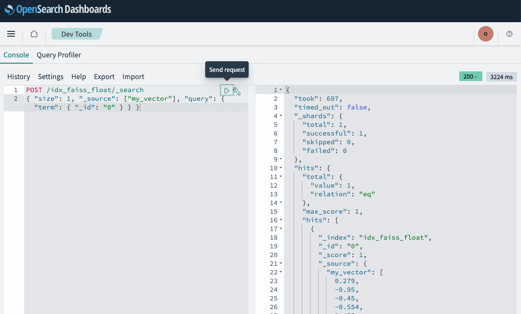521x314 pixels.
Task: Click "value": 1 on response line 12
Action: pyautogui.click(x=332, y=186)
